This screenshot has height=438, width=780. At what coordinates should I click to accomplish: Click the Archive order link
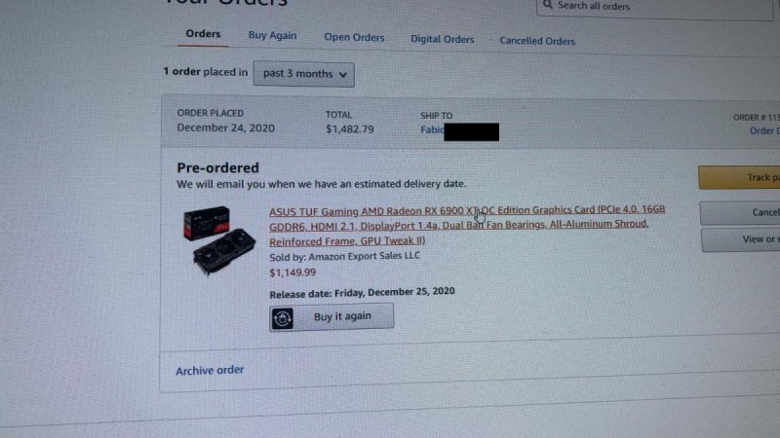coord(210,371)
